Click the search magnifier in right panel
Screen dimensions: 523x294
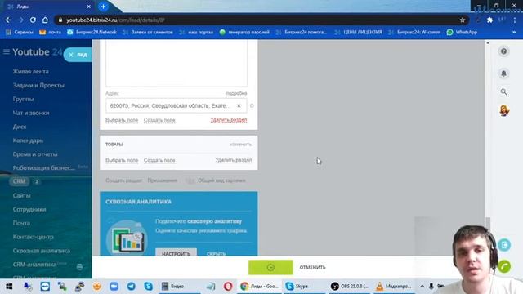pyautogui.click(x=503, y=91)
